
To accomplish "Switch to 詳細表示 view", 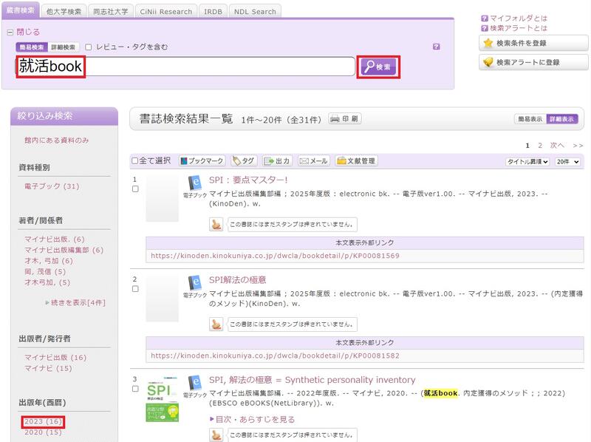I will (561, 119).
